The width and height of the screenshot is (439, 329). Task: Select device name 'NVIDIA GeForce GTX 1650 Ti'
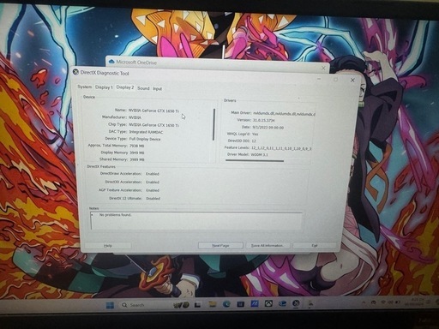[153, 111]
